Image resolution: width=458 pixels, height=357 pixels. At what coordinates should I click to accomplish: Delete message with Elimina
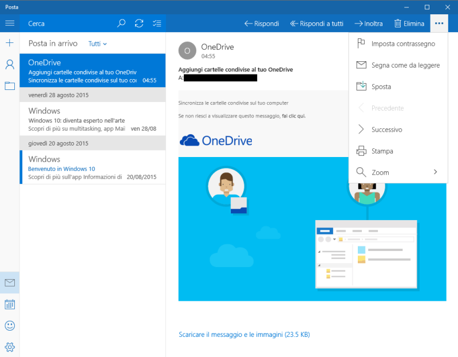tap(409, 23)
